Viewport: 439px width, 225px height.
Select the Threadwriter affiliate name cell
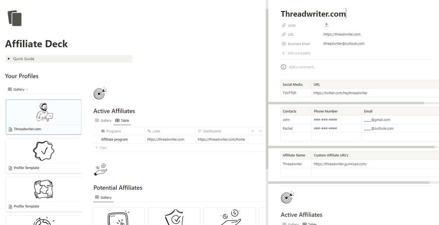296,164
